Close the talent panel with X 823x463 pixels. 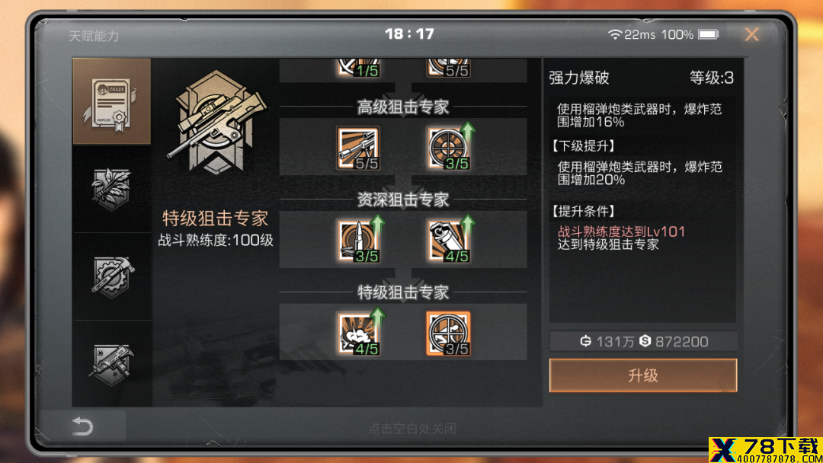pyautogui.click(x=751, y=34)
